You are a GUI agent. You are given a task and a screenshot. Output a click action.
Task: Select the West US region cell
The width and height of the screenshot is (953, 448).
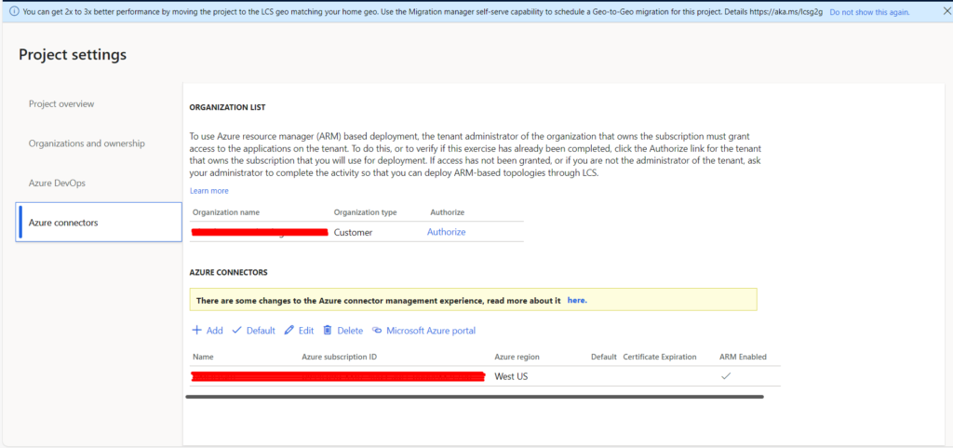coord(511,376)
